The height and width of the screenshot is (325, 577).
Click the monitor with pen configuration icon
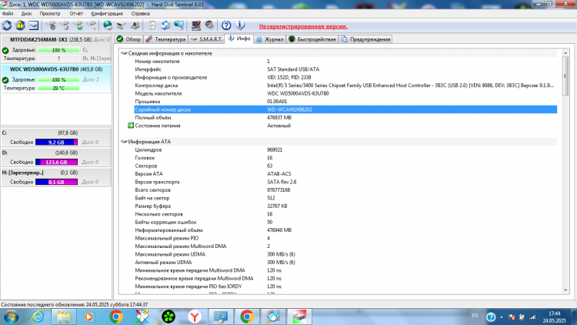pos(195,25)
